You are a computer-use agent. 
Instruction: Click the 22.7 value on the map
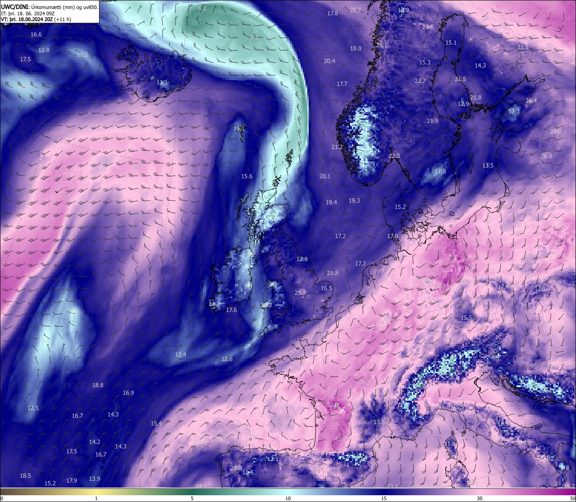(x=420, y=81)
